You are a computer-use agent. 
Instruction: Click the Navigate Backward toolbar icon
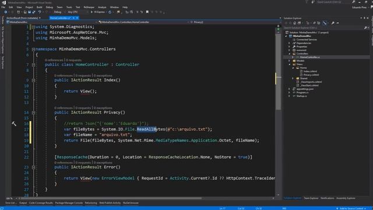[6, 12]
